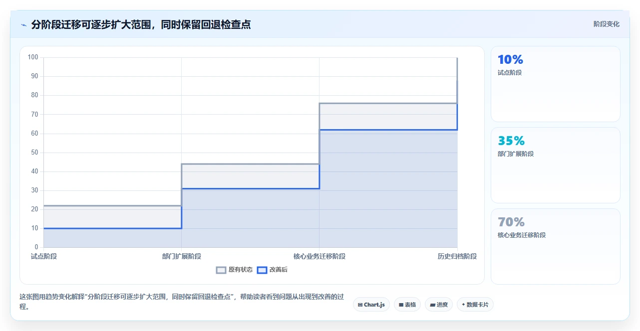The image size is (640, 331).
Task: Click the 70% value in third card
Action: pos(511,222)
